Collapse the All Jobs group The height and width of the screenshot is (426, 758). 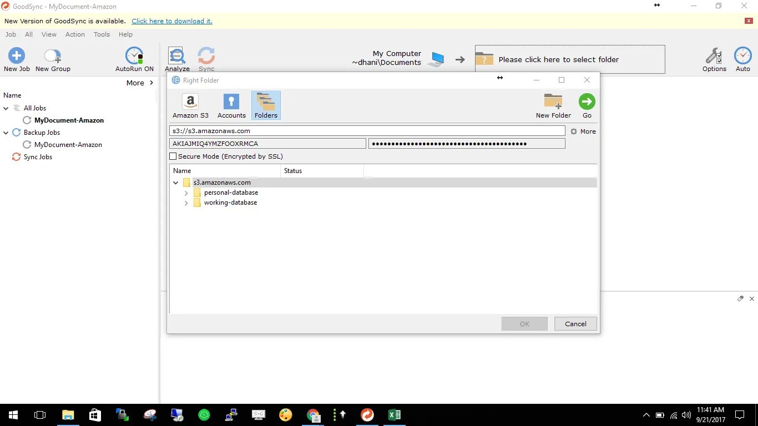6,108
